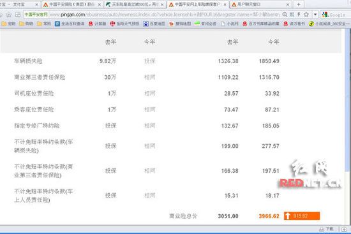Click the 1850.49 this-year premium

coord(269,61)
